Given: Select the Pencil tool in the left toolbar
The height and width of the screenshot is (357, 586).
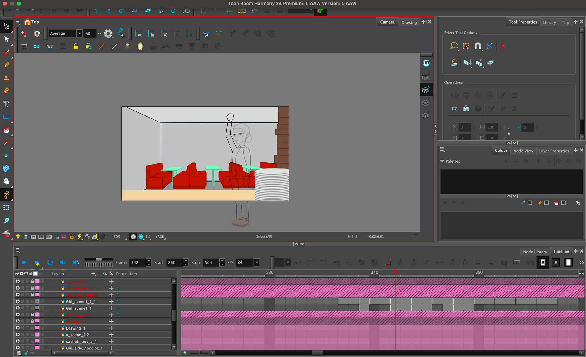Looking at the screenshot, I should 6,65.
